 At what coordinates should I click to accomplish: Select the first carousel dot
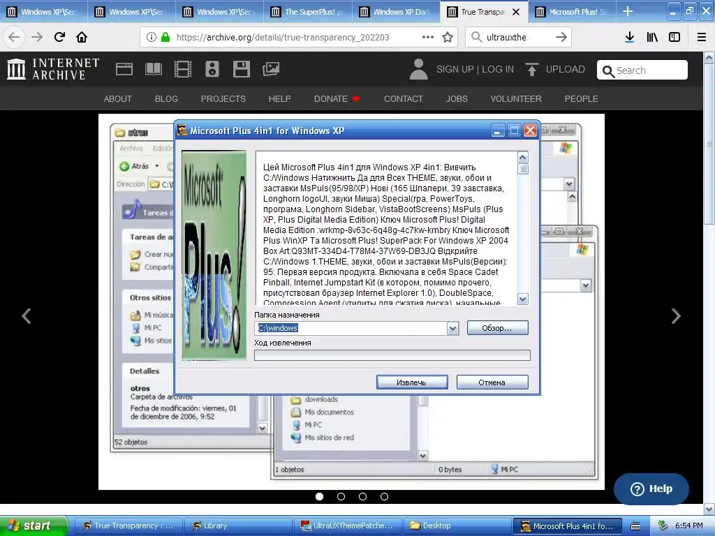coord(319,496)
